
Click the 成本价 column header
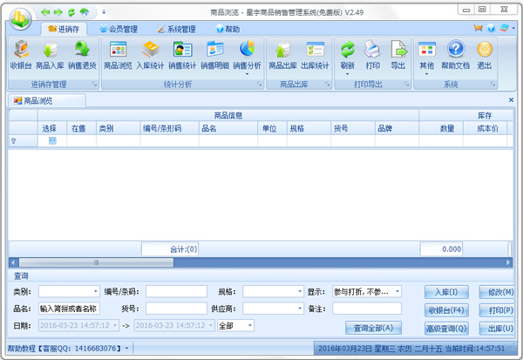point(485,128)
